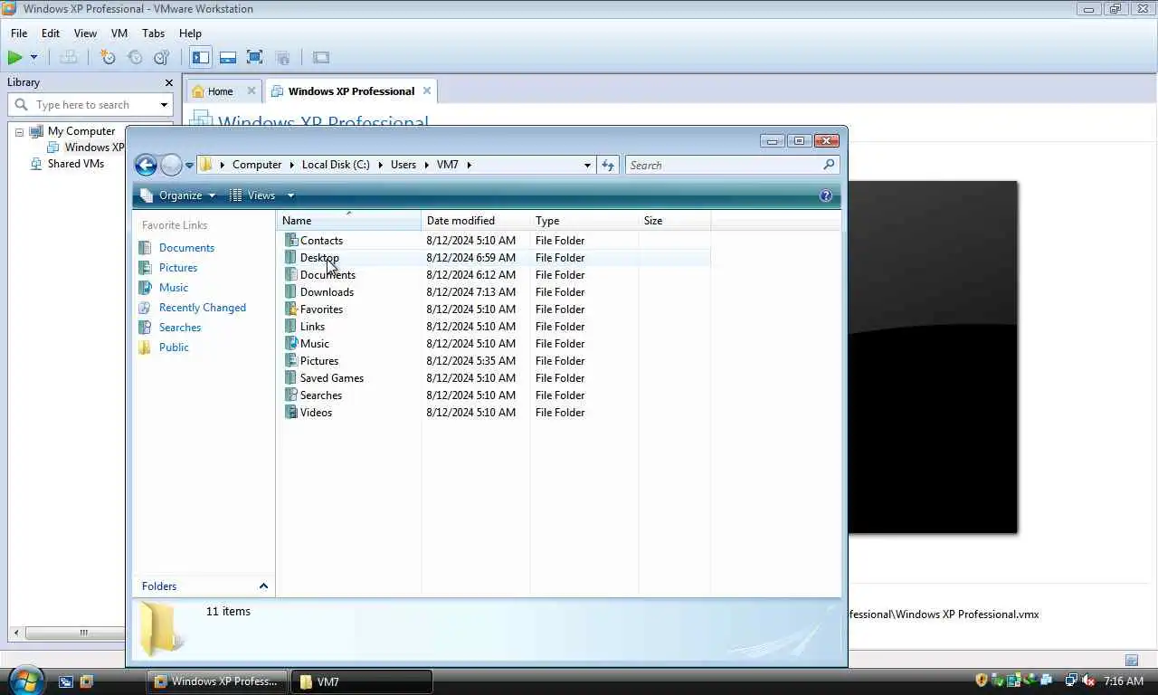This screenshot has width=1158, height=695.
Task: Click the Views button
Action: pyautogui.click(x=252, y=195)
